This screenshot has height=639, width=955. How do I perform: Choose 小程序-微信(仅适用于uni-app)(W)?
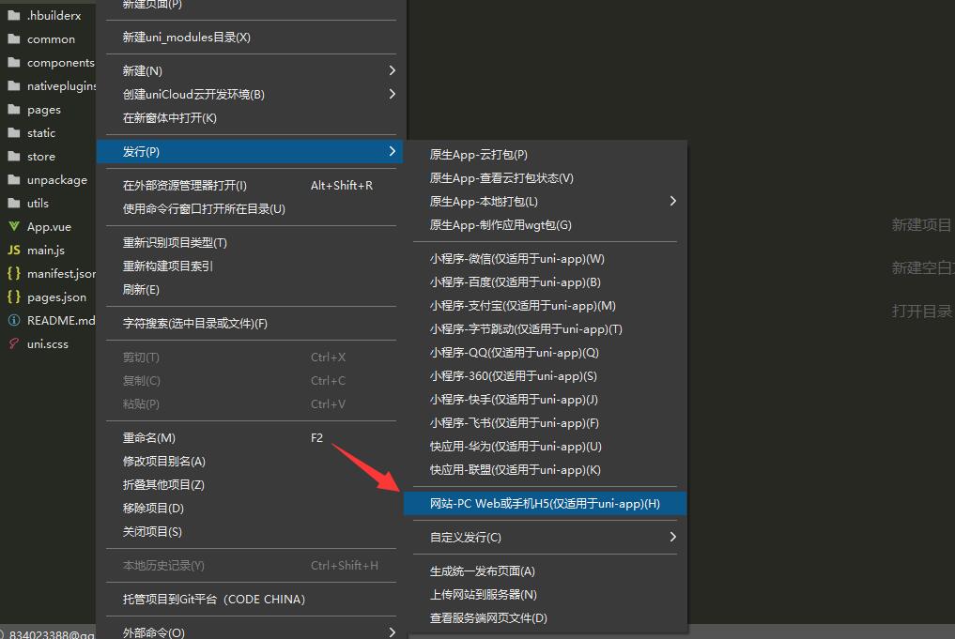pos(516,259)
